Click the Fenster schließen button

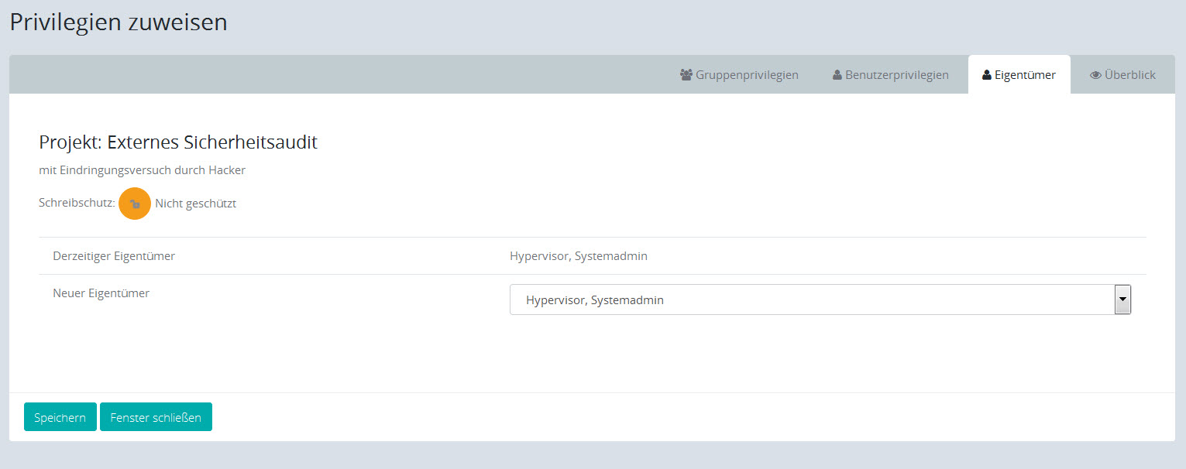(156, 417)
